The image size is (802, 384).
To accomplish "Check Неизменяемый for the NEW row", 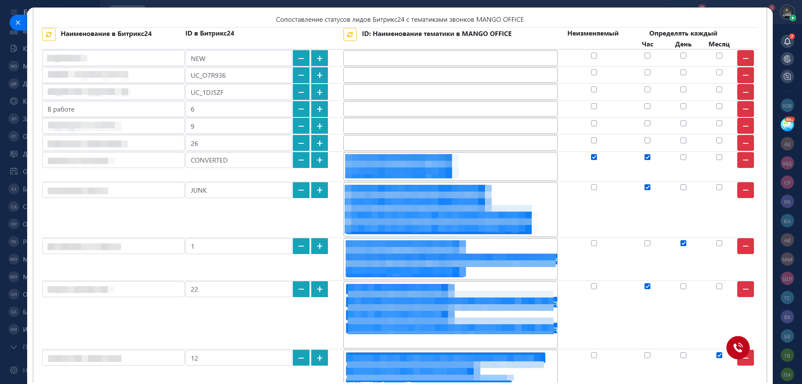I will [594, 56].
